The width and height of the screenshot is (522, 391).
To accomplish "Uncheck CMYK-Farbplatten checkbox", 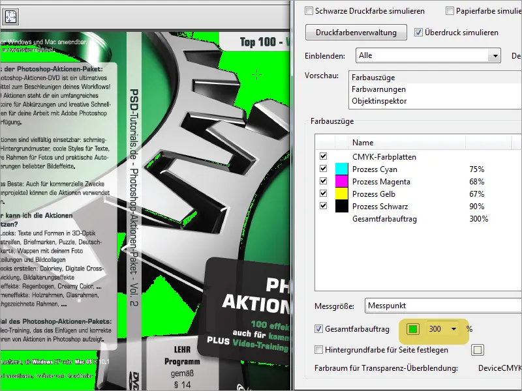I will point(323,156).
